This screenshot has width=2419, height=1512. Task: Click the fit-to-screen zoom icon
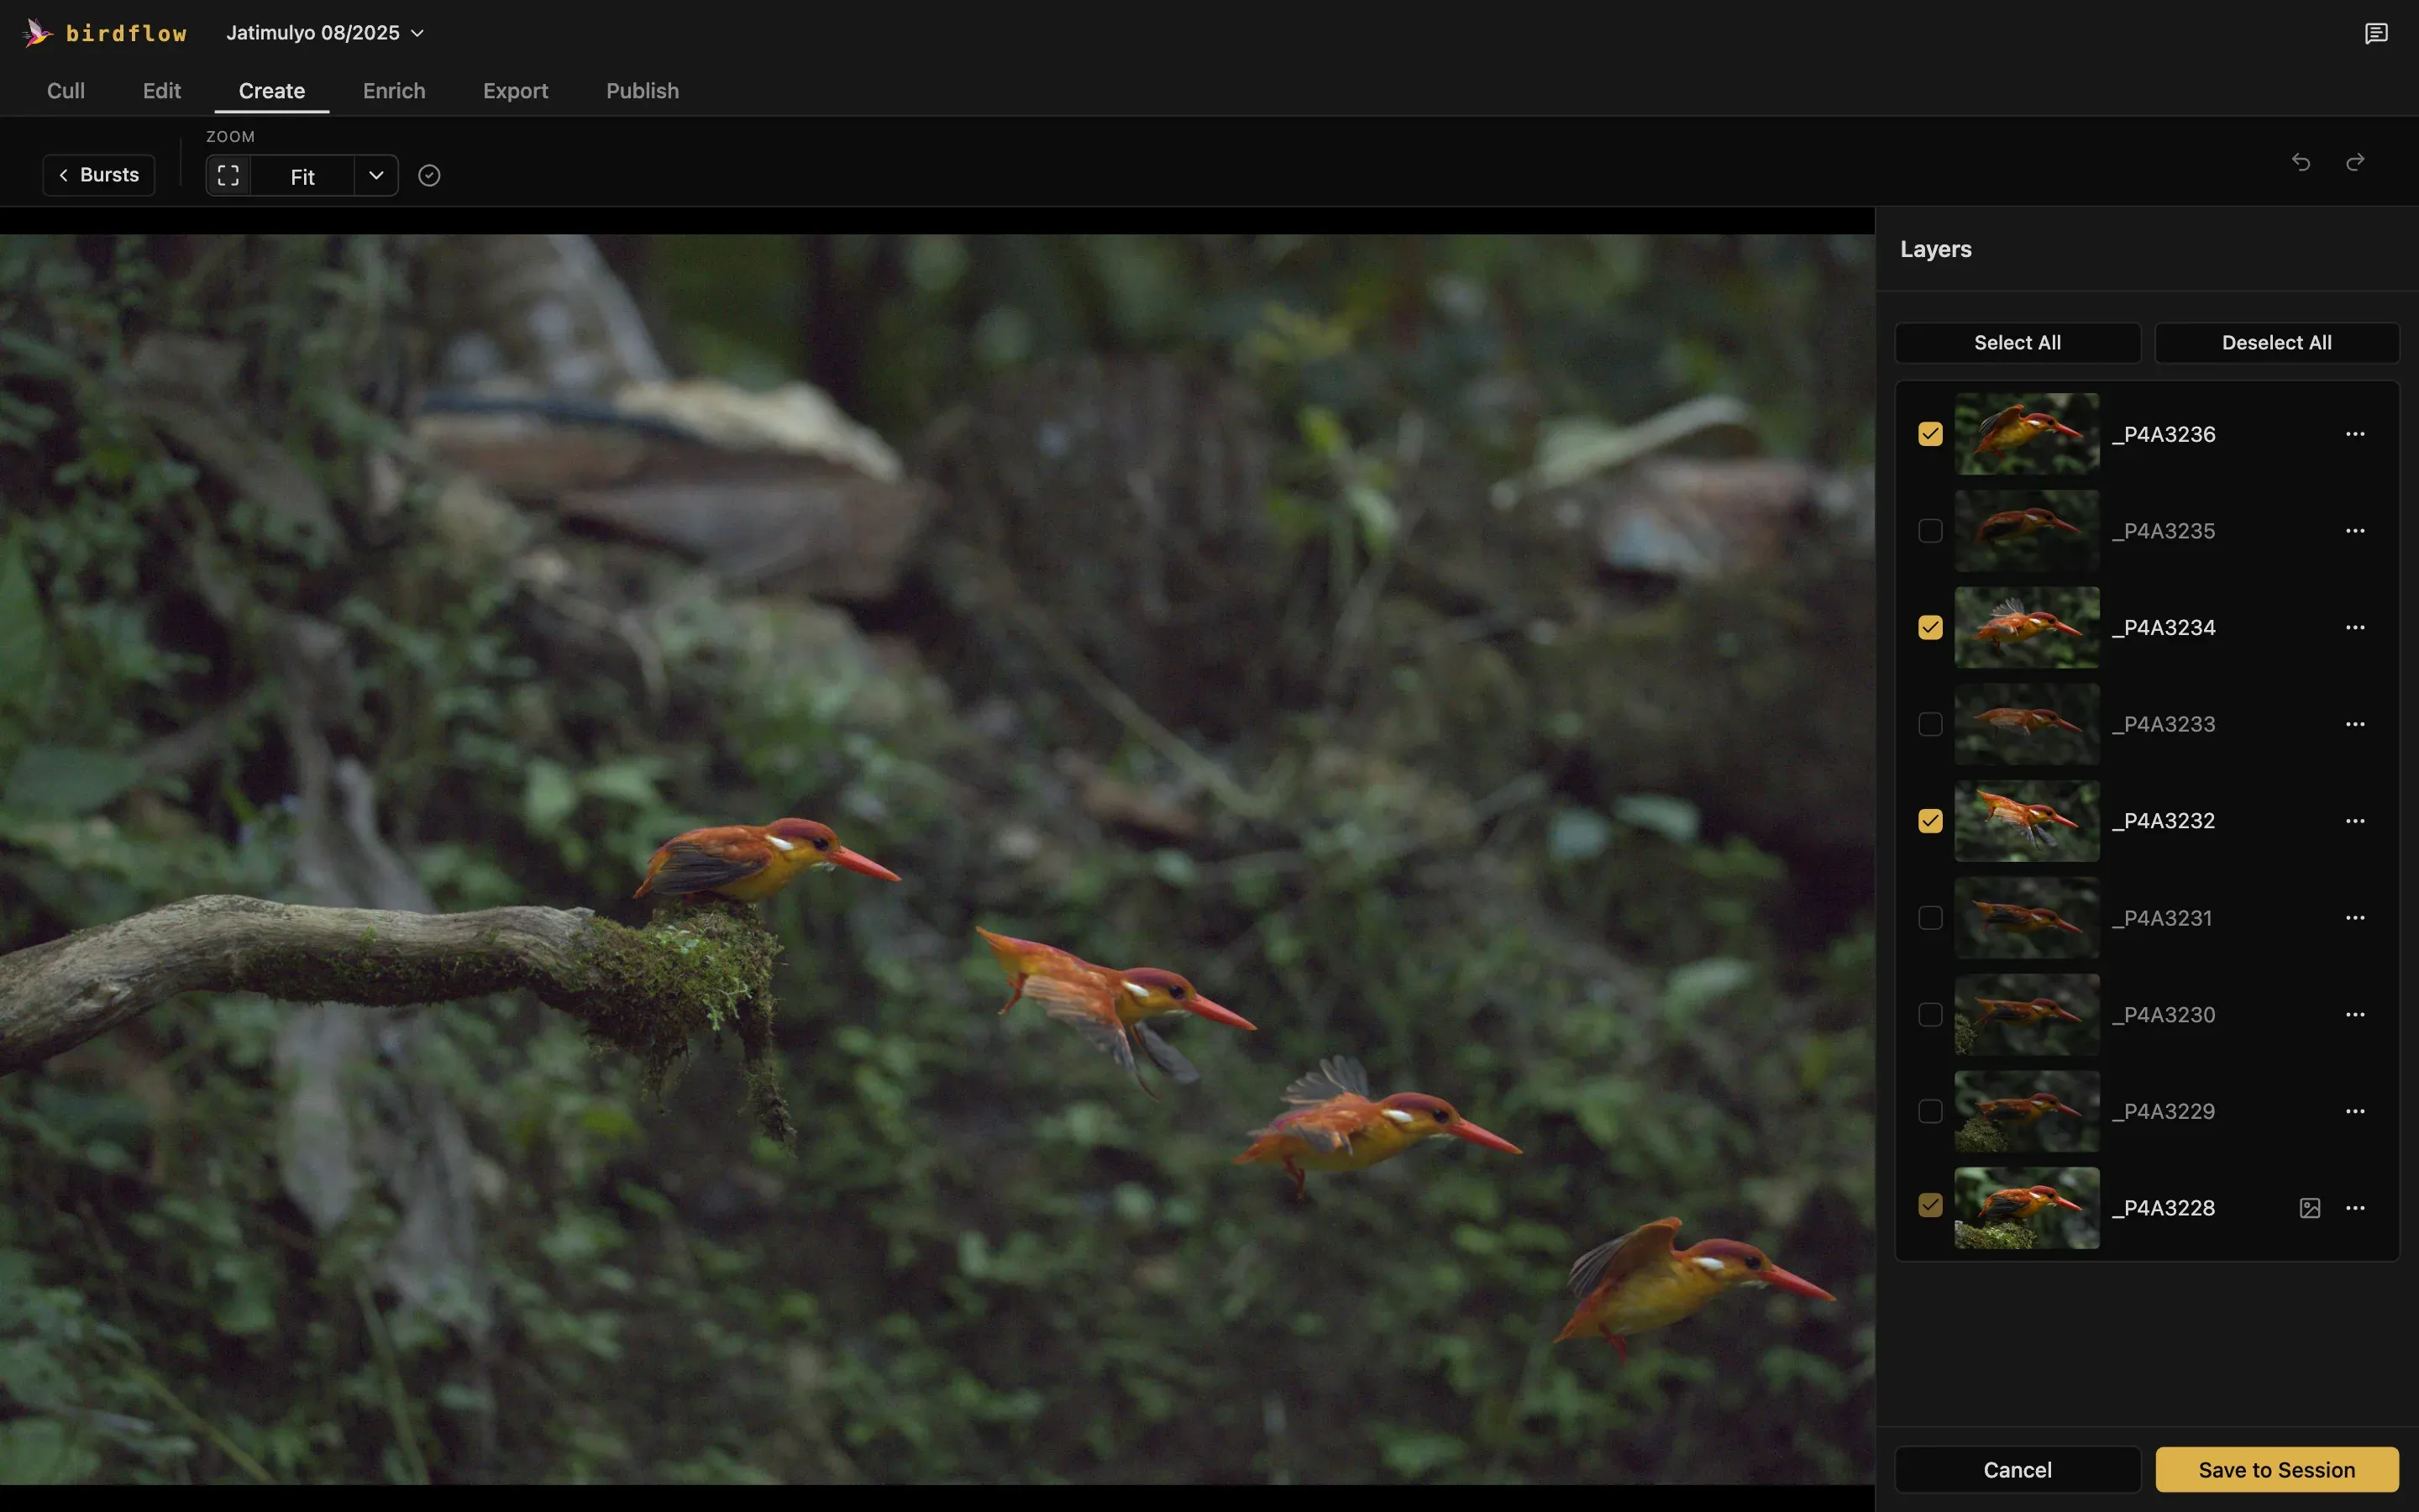(x=228, y=176)
